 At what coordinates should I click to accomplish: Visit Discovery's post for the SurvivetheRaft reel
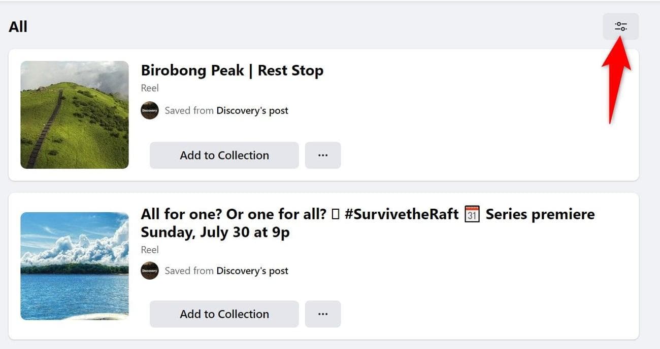tap(252, 270)
